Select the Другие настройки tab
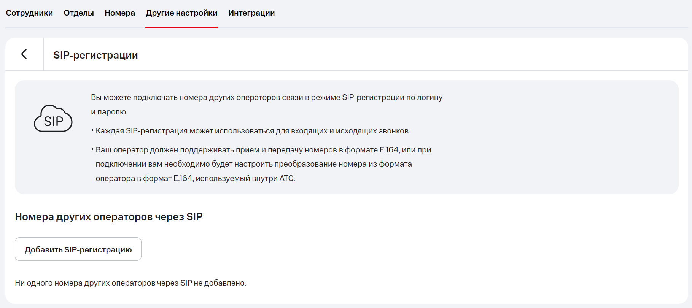 pos(181,13)
